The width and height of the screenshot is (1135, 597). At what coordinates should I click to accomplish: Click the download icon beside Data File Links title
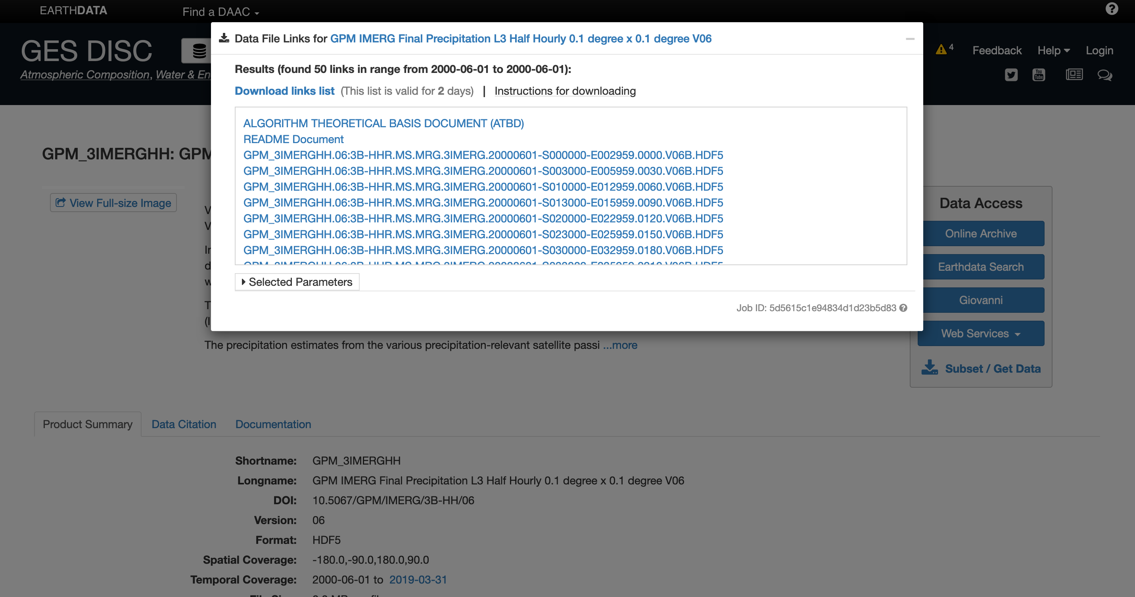(224, 38)
